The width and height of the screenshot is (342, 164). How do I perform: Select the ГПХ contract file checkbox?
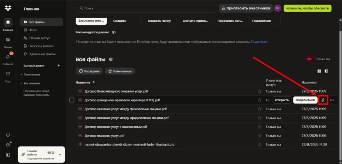(72, 100)
